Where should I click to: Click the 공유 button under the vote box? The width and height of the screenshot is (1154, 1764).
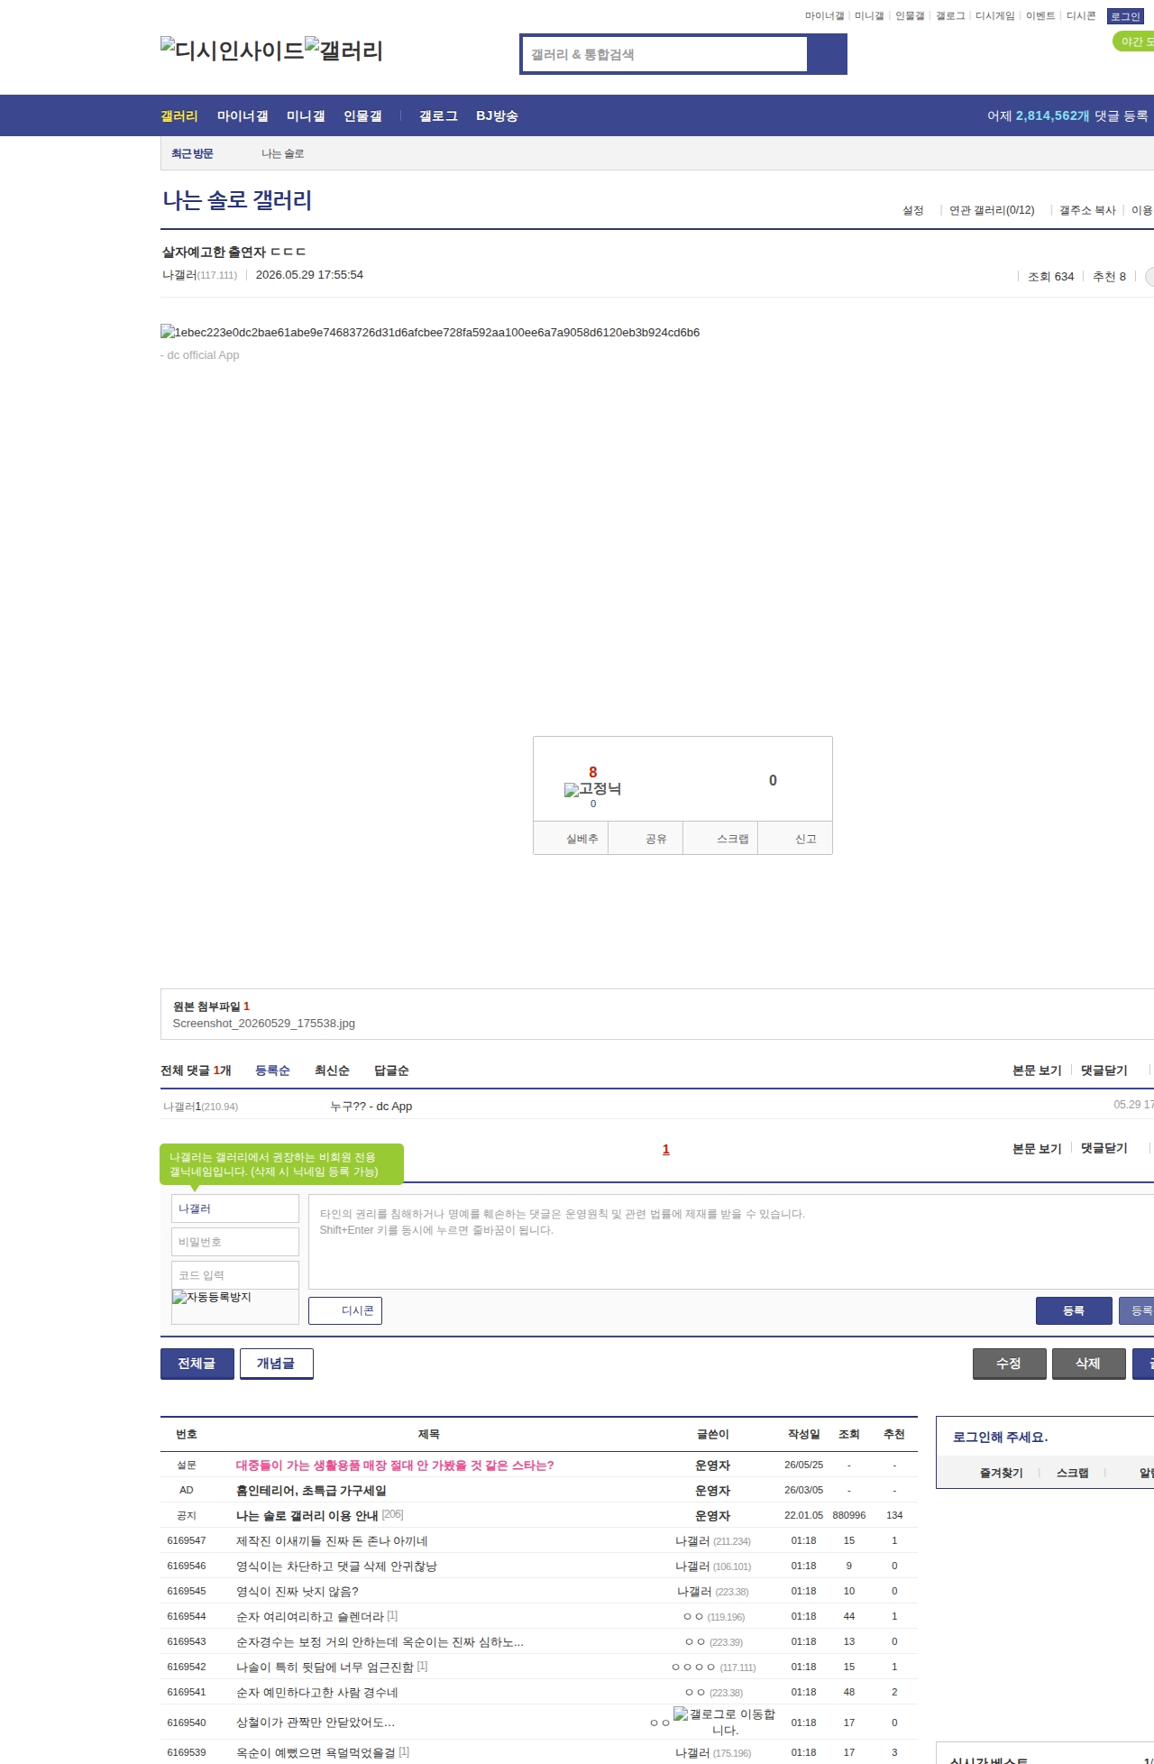click(x=646, y=838)
